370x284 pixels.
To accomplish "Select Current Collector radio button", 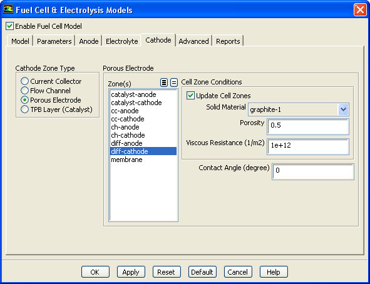I will pos(24,81).
